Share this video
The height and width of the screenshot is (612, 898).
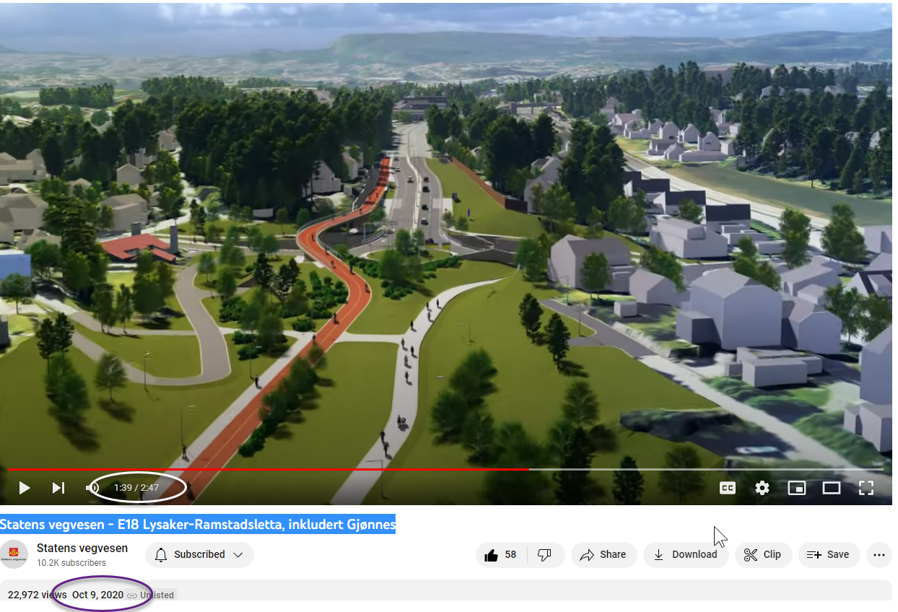coord(603,554)
